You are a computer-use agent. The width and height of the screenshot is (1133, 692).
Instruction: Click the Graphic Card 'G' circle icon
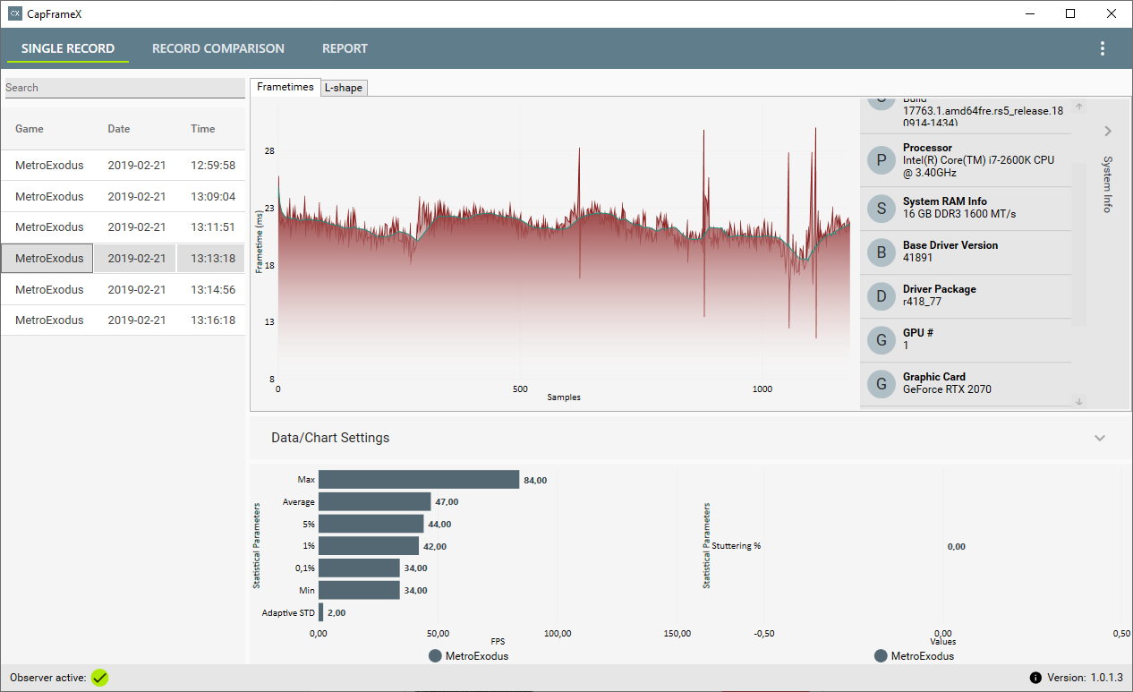point(882,384)
